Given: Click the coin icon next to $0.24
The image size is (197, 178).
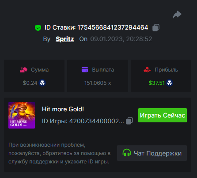Looking at the screenshot, I should (42, 83).
